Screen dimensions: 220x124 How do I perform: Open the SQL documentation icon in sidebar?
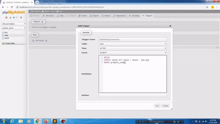(17, 18)
